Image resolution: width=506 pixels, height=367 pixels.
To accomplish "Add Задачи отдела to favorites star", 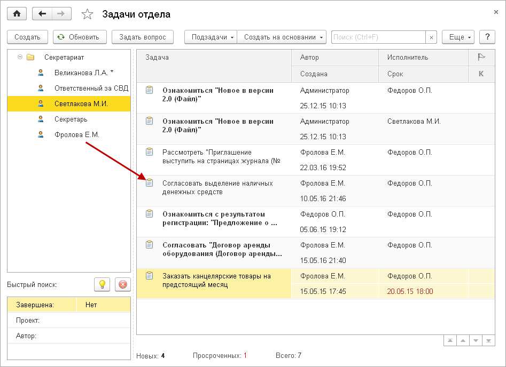I will click(x=87, y=14).
